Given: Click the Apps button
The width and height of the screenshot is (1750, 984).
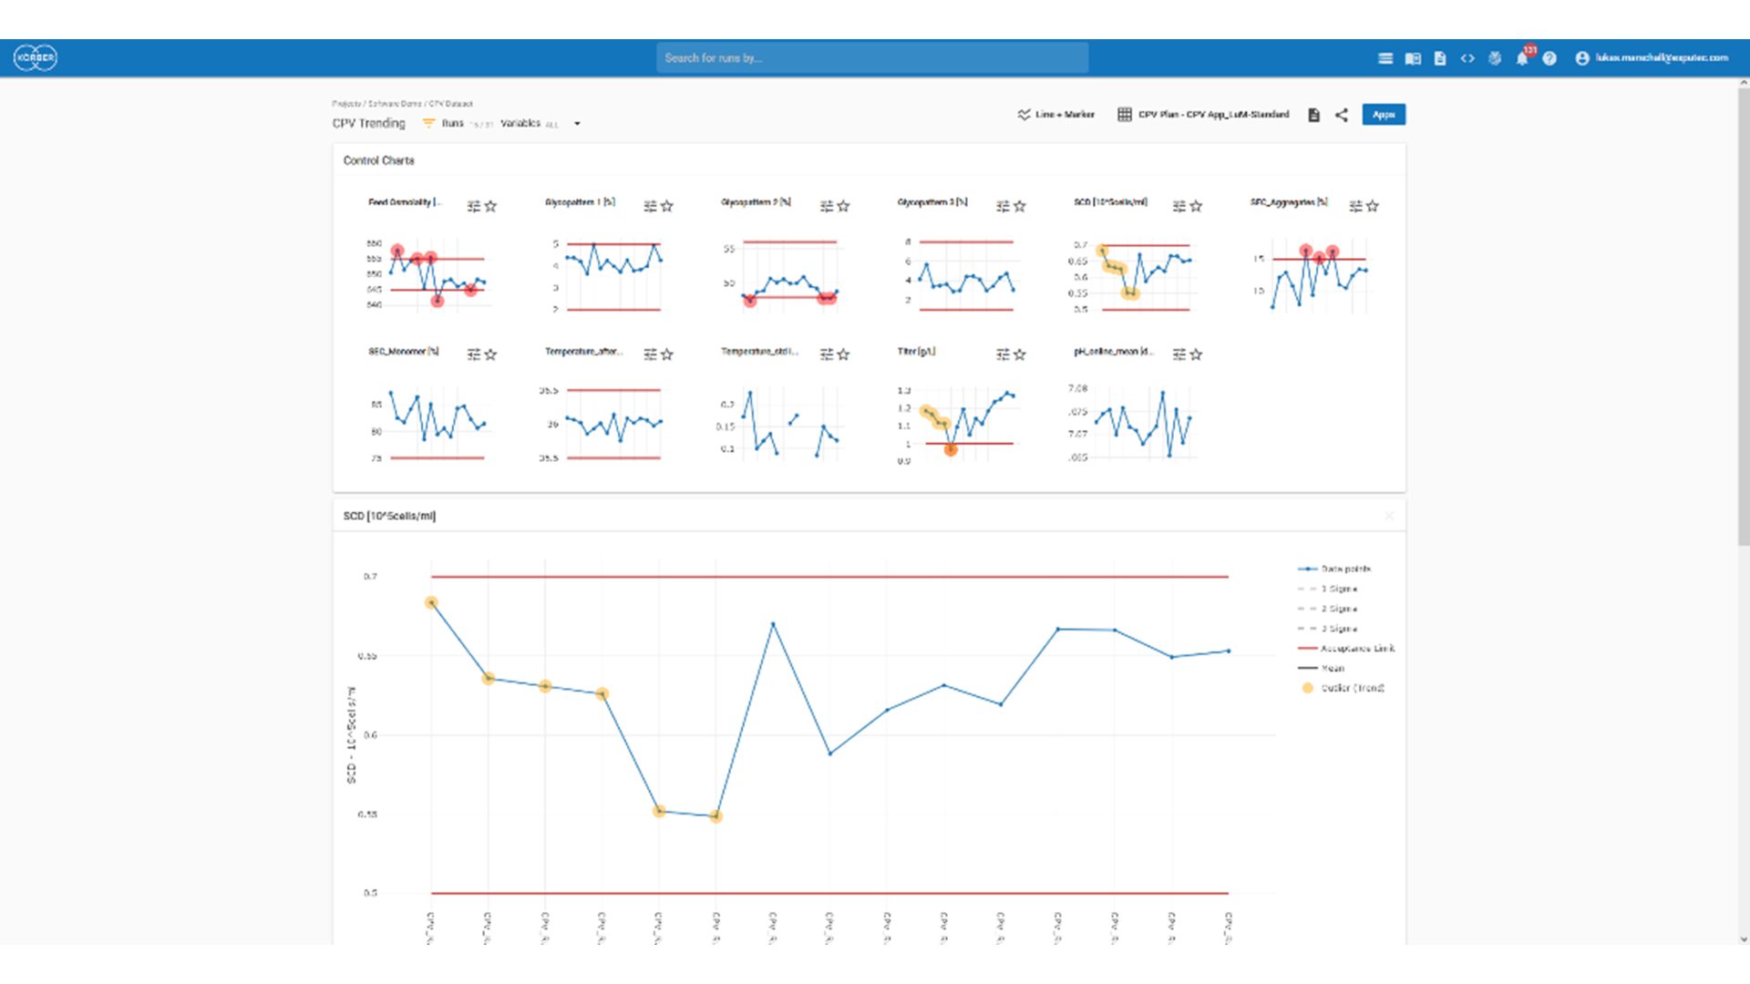Looking at the screenshot, I should 1383,115.
